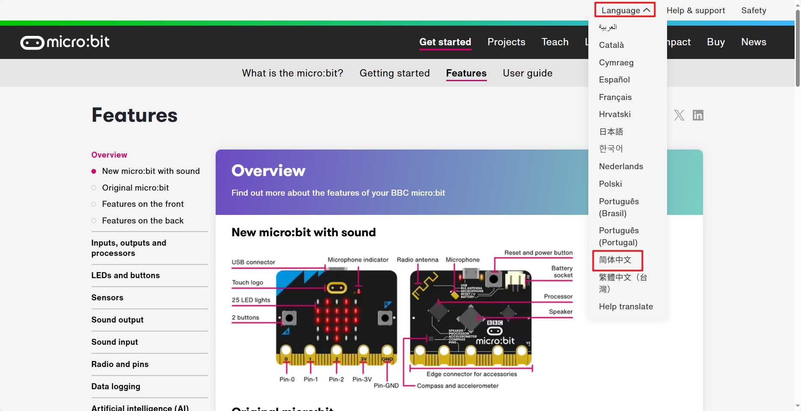This screenshot has width=801, height=411.
Task: Open the Buy nav item
Action: tap(716, 42)
